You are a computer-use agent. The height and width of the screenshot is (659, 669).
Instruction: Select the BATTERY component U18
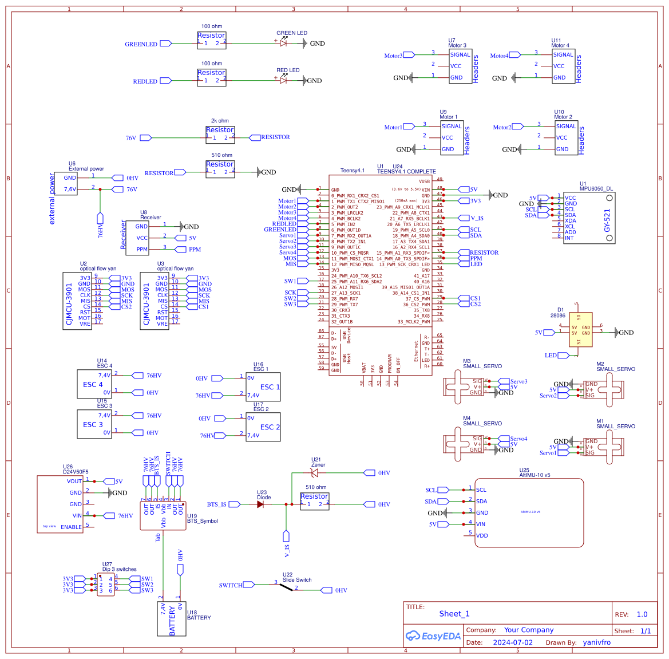[x=172, y=618]
